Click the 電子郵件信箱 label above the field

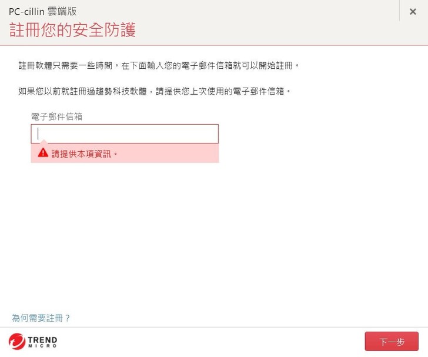point(56,116)
